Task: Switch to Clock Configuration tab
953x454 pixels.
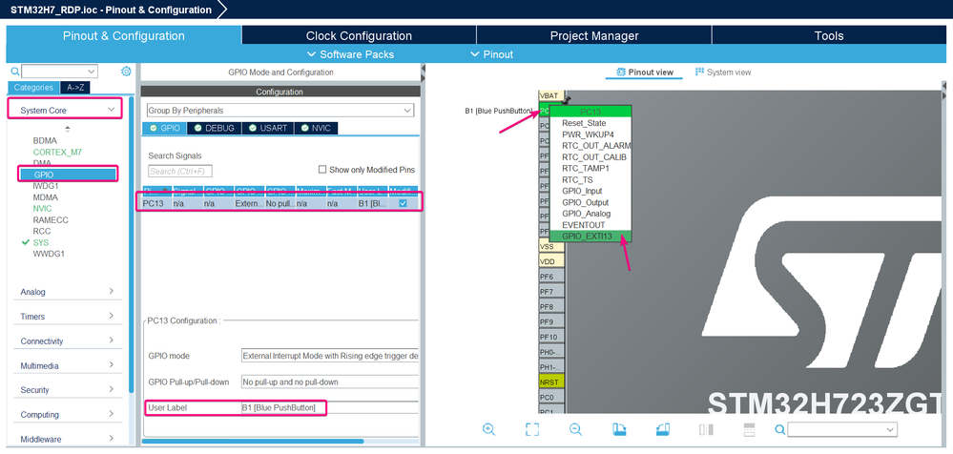Action: [359, 36]
